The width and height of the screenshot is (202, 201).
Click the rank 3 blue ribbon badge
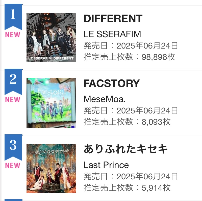(13, 147)
